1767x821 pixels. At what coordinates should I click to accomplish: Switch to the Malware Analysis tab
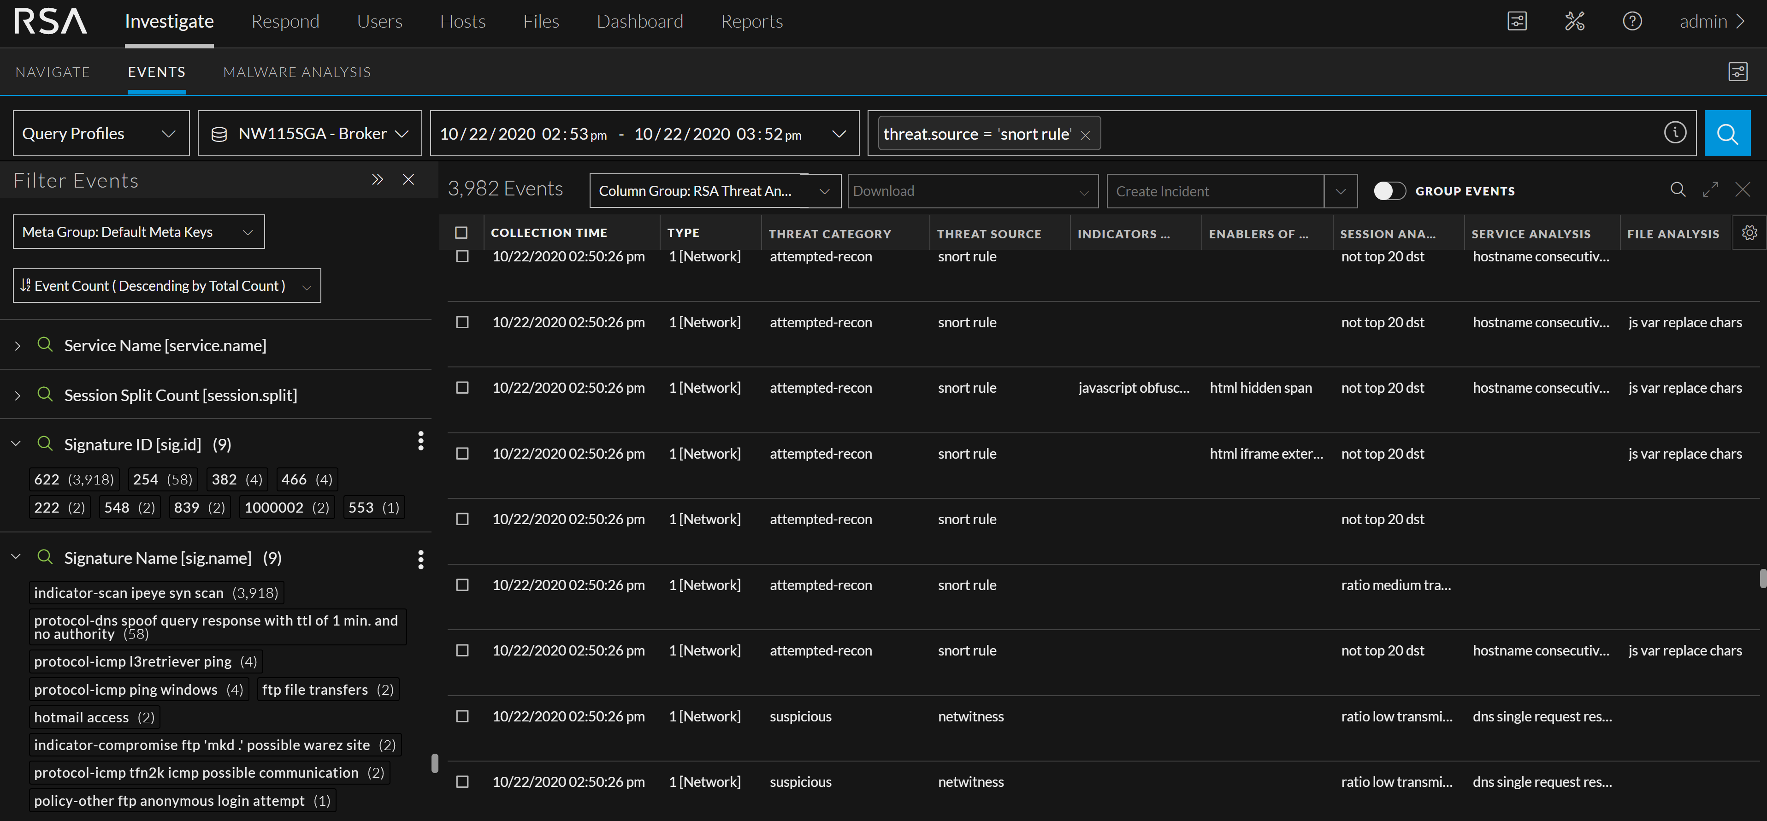coord(296,72)
